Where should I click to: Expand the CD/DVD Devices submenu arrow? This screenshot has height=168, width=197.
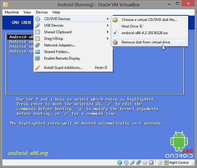tap(108, 19)
